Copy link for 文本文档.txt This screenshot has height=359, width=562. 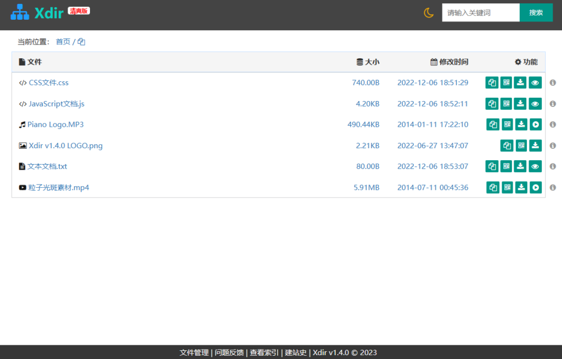click(492, 166)
